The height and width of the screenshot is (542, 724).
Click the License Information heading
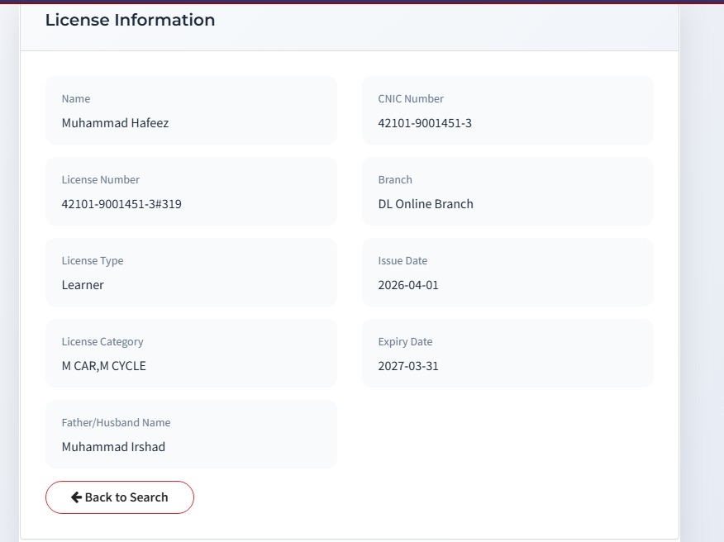click(130, 21)
